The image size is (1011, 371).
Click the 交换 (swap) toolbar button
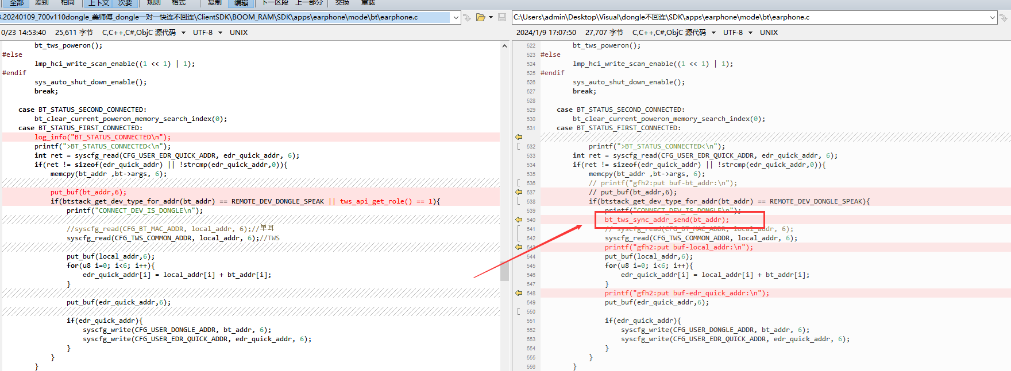coord(342,3)
